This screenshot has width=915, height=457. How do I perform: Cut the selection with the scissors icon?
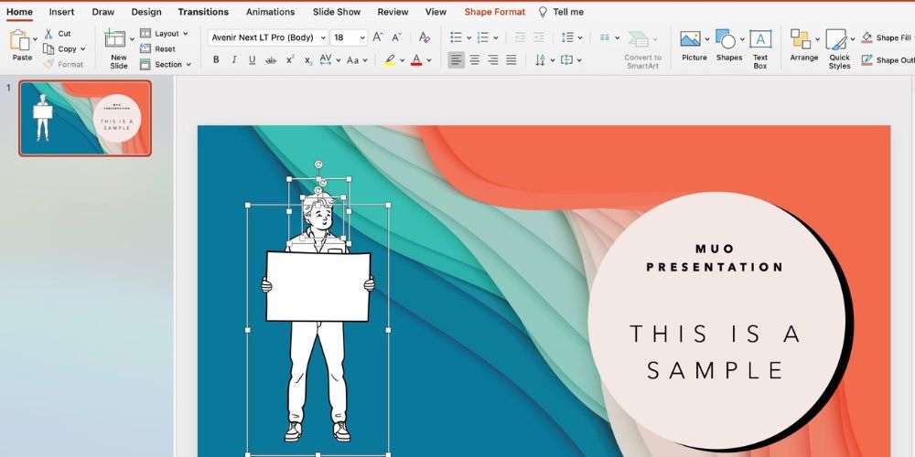pos(49,34)
